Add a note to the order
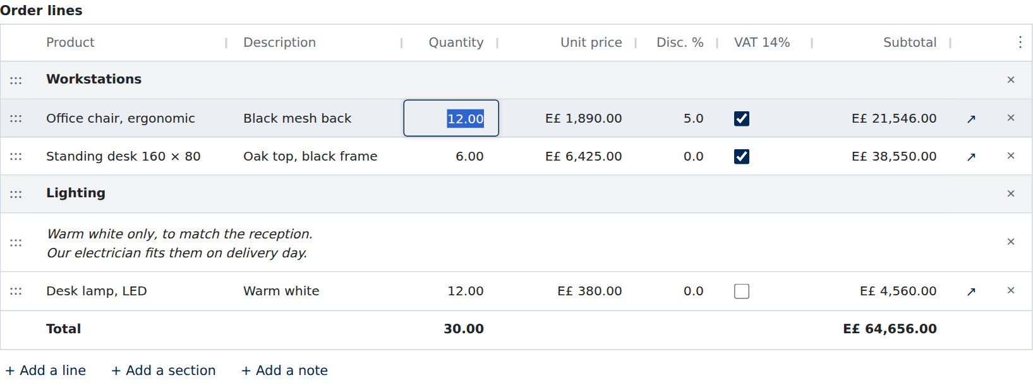This screenshot has height=387, width=1033. (285, 370)
